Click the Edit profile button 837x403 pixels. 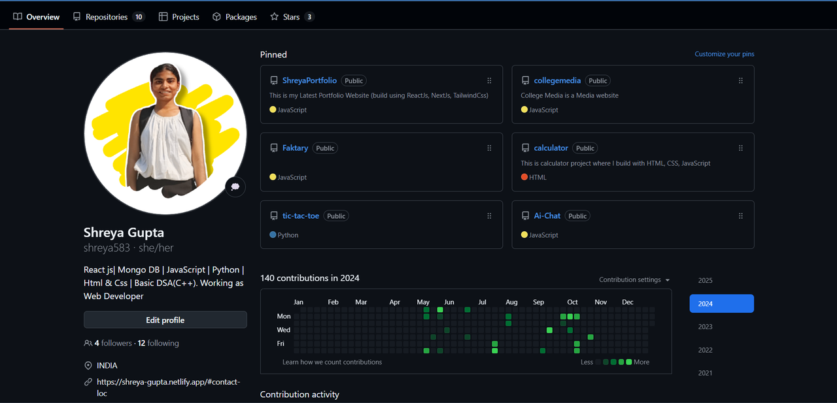point(165,320)
